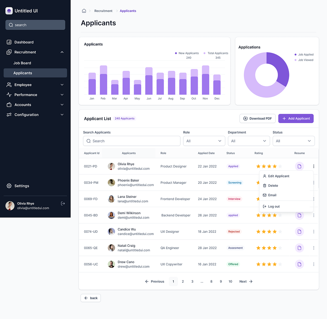This screenshot has height=319, width=327.
Task: Give Demi Wilkinson a fifth star rating
Action: (x=280, y=215)
